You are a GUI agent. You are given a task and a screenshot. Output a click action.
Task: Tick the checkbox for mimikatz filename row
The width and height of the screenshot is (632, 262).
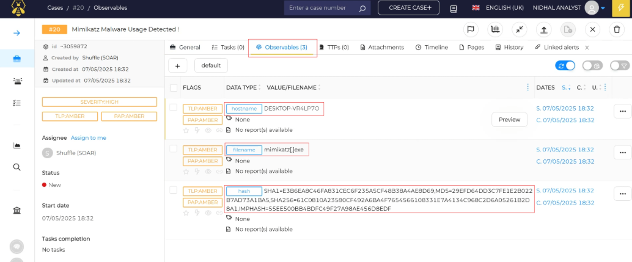pos(174,148)
